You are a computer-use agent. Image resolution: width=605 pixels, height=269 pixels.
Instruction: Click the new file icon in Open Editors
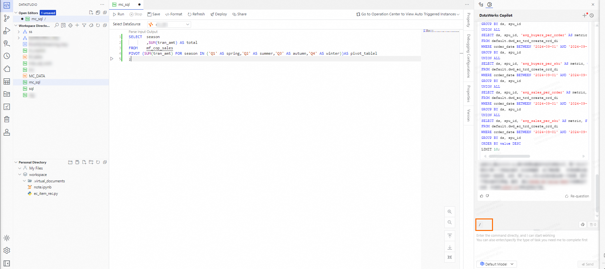(91, 13)
